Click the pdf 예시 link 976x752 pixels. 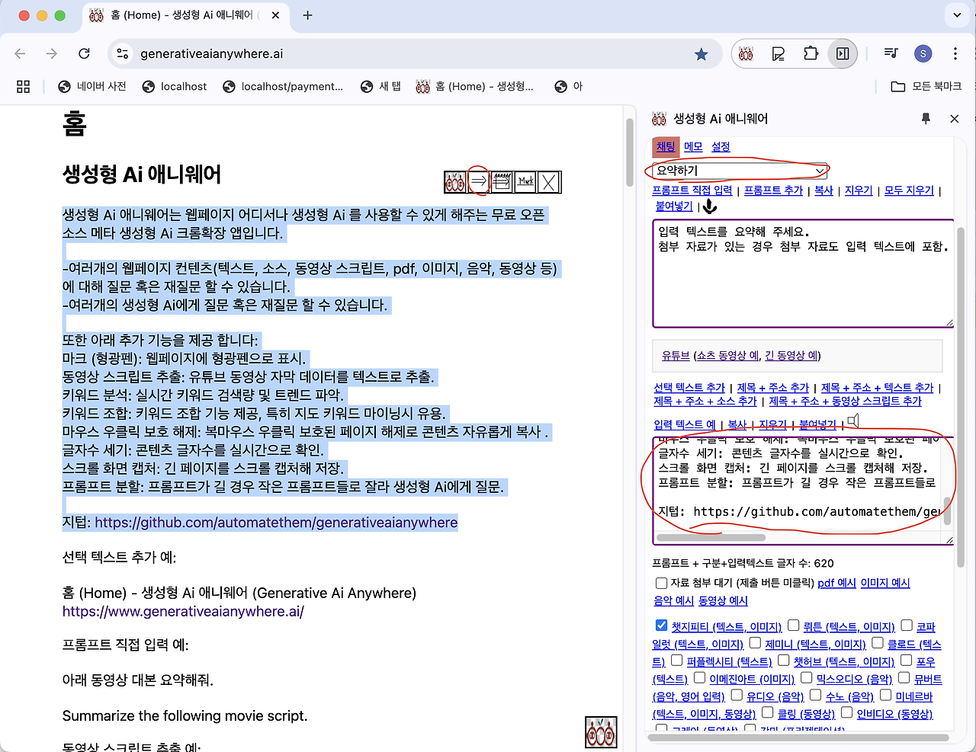click(836, 583)
